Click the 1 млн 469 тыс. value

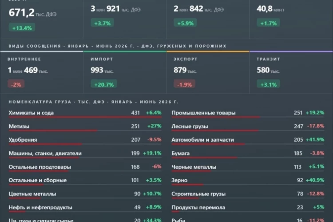[x=28, y=70]
